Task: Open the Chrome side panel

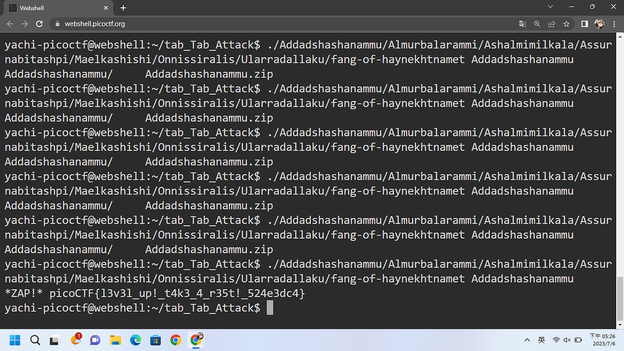Action: (x=583, y=23)
